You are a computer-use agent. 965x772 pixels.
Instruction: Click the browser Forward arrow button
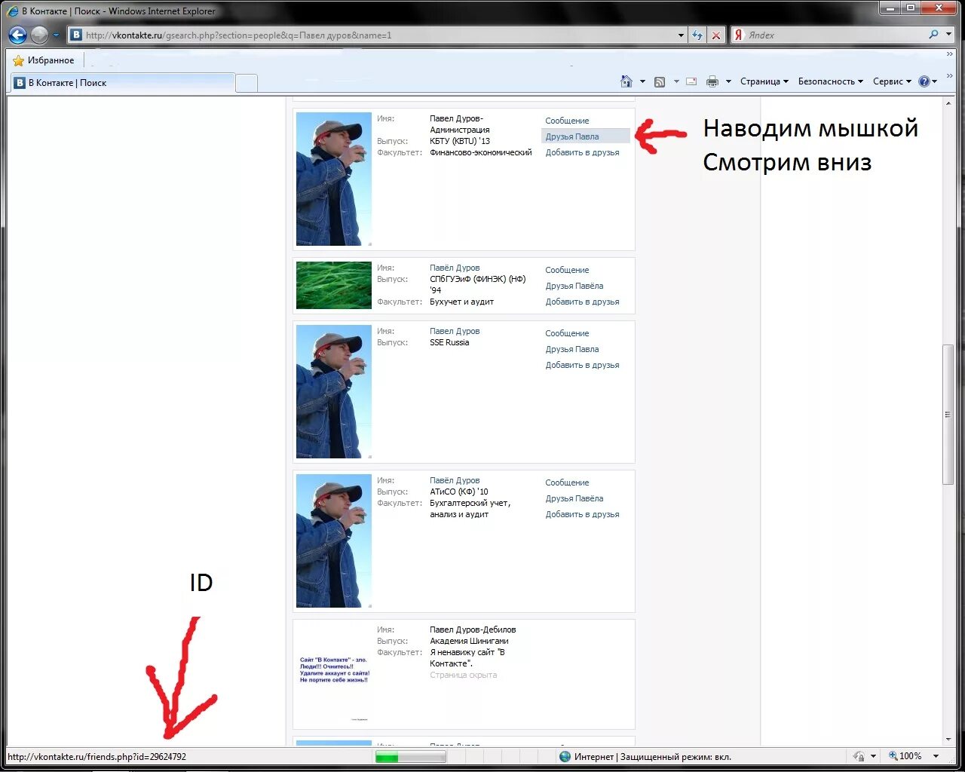(39, 35)
